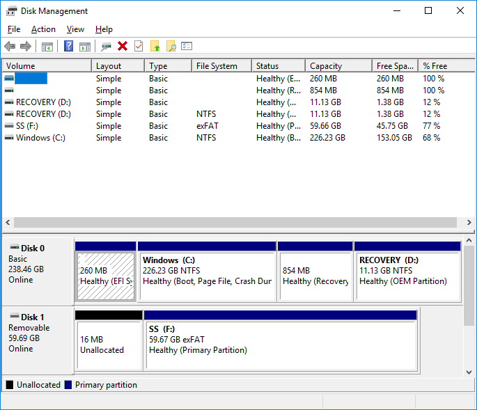The height and width of the screenshot is (410, 477).
Task: Click the RECOVERY (D:) partition on Disk 0
Action: tap(407, 275)
